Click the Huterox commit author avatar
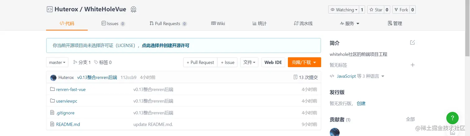The width and height of the screenshot is (470, 136). [x=53, y=78]
